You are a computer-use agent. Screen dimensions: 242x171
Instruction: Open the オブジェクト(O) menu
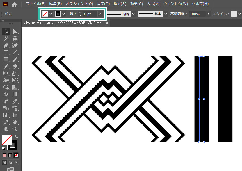click(79, 4)
